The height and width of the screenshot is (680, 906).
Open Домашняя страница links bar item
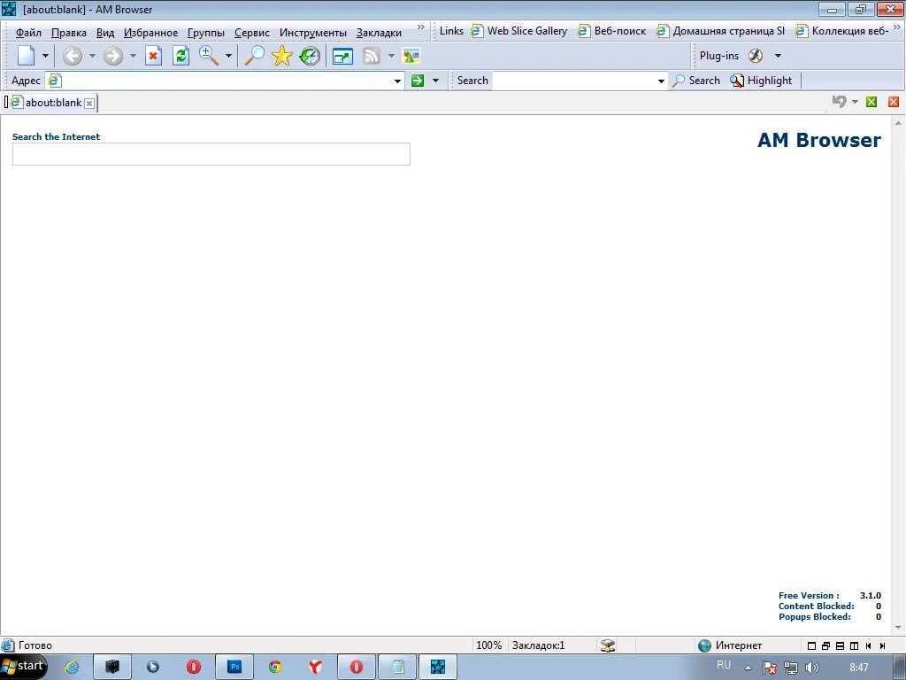(720, 31)
